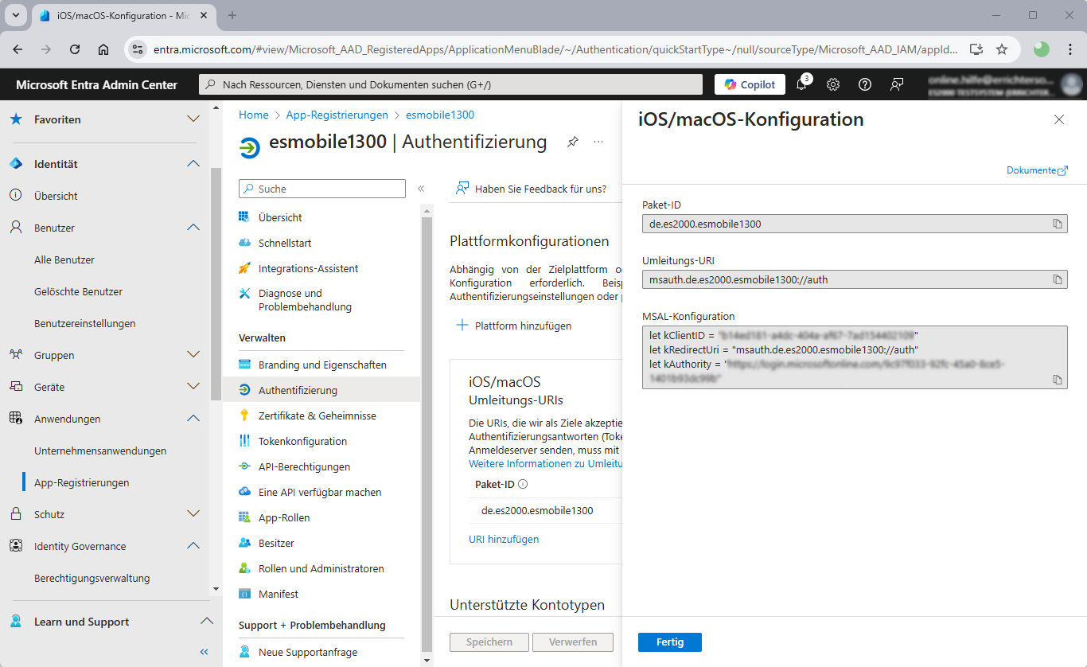Open the blade's more options ellipsis

tap(598, 142)
